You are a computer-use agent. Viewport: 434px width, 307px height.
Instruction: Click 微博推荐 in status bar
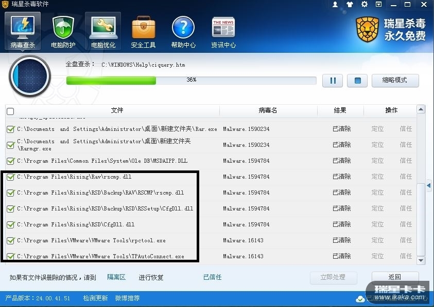(x=127, y=298)
